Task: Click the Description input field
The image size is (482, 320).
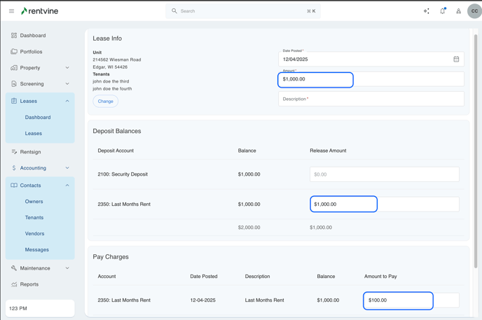Action: point(371,99)
